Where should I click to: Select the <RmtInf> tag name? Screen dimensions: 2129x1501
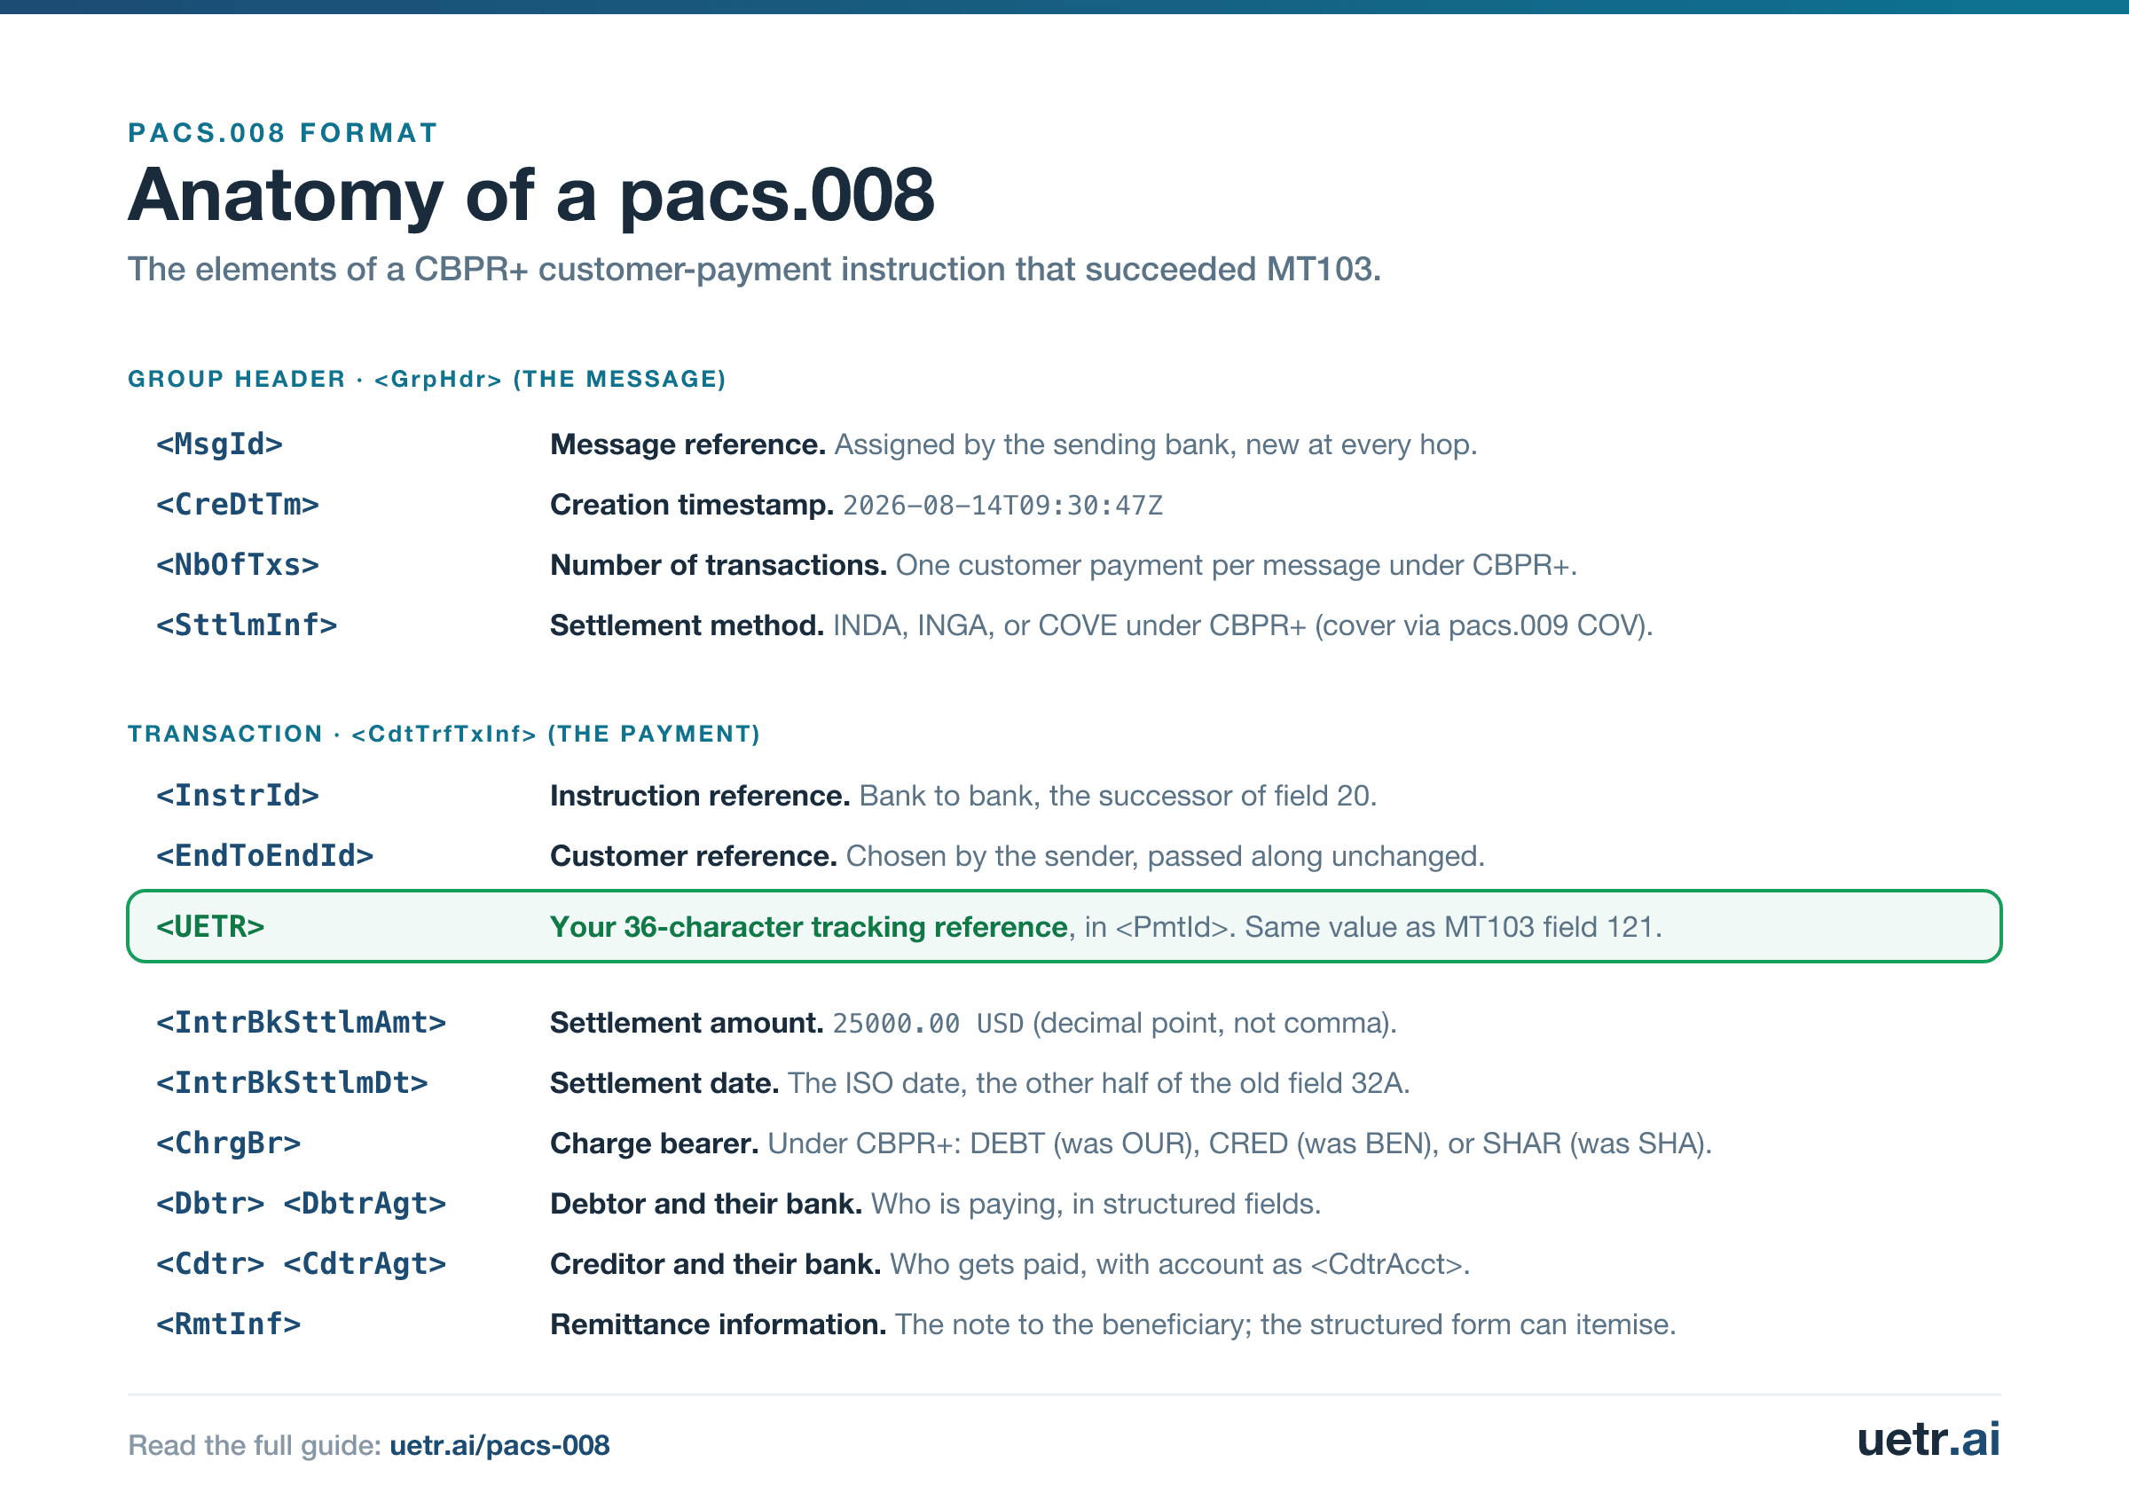coord(228,1324)
